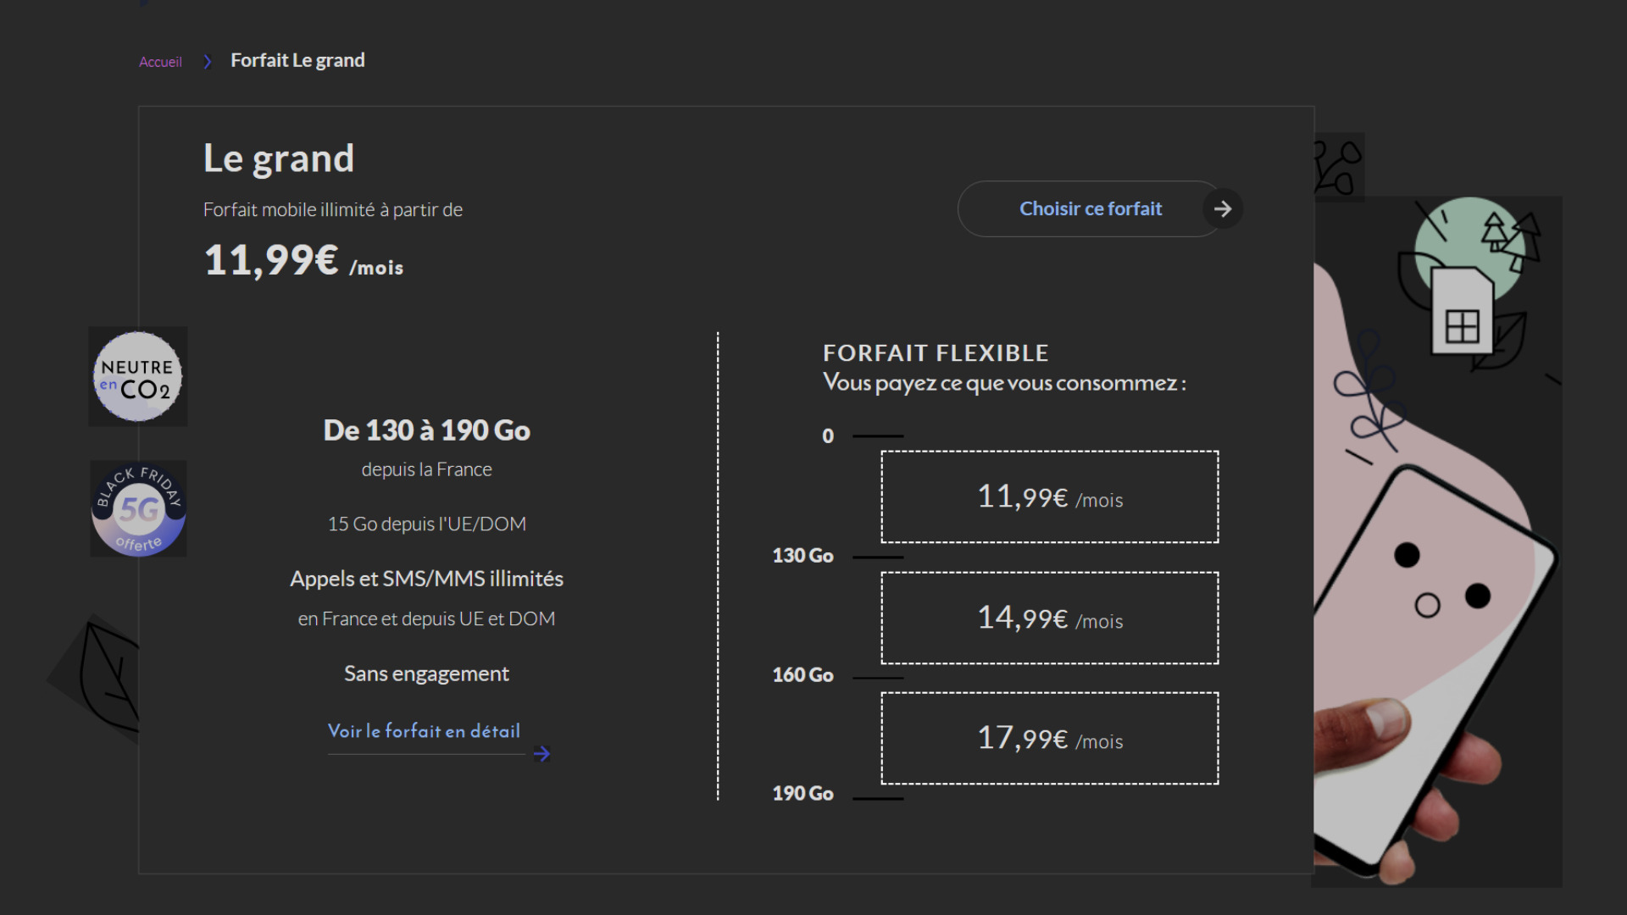1627x915 pixels.
Task: Select the 17,99€ /mois price tier box
Action: 1049,738
